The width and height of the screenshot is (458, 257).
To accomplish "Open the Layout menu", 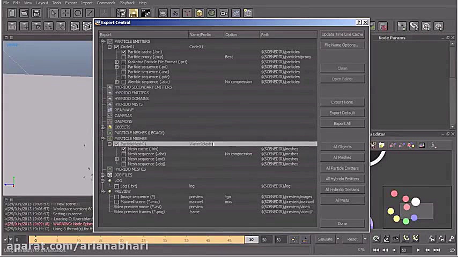I will [42, 3].
